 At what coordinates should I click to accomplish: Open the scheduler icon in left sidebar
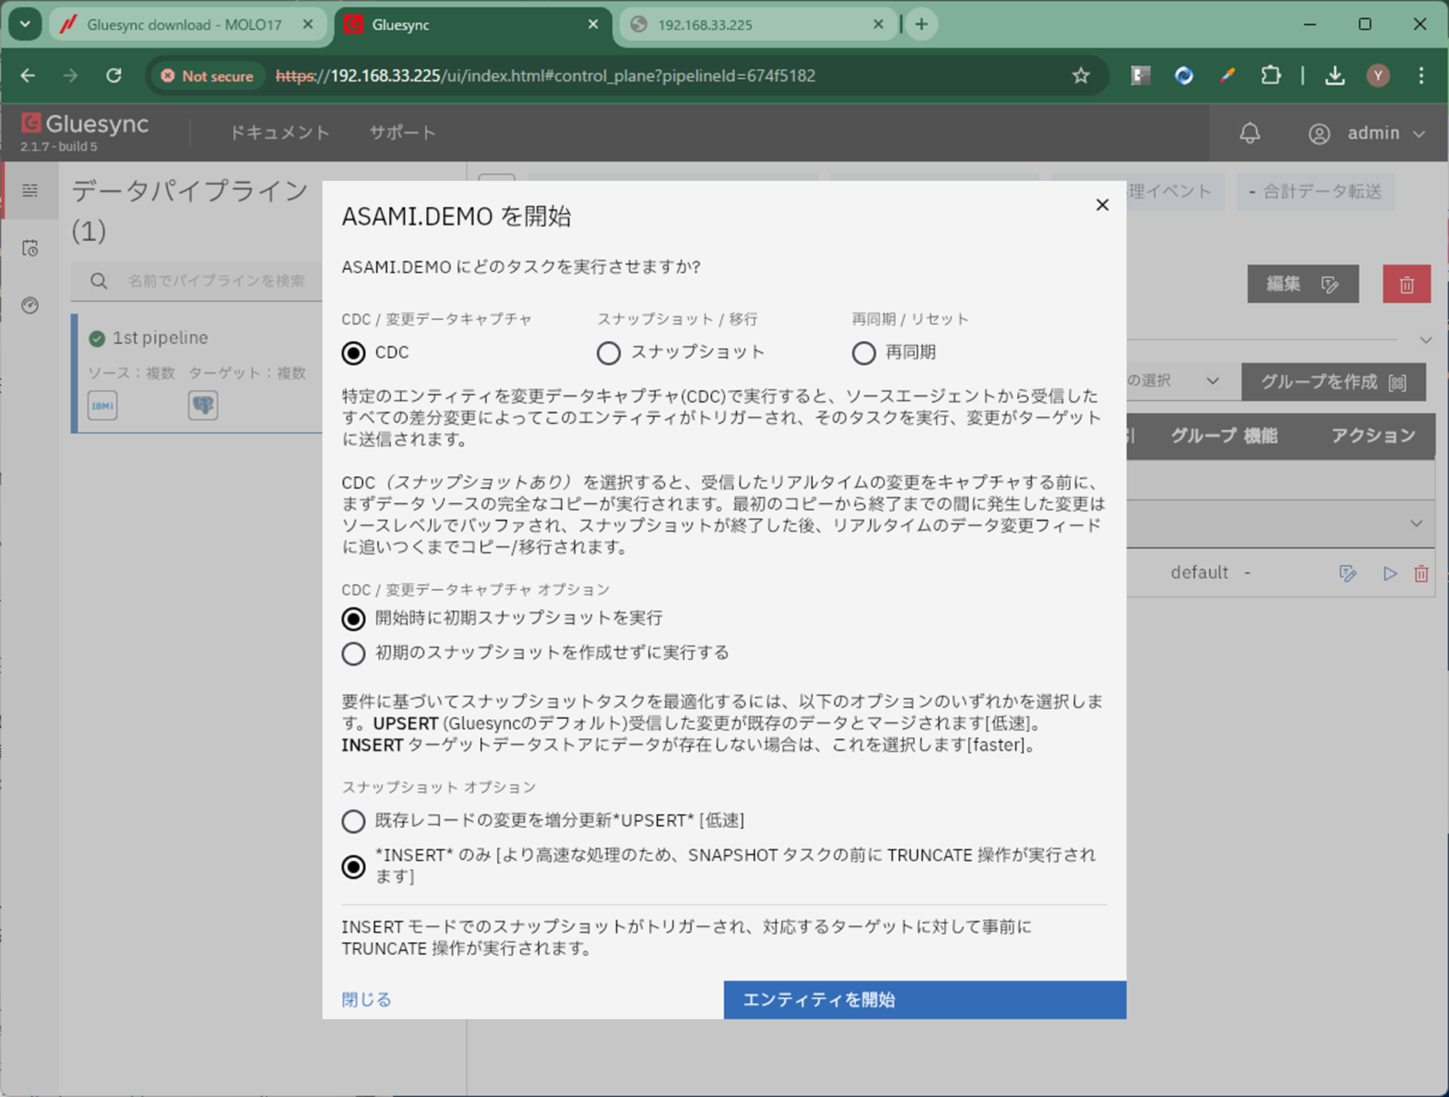point(30,248)
